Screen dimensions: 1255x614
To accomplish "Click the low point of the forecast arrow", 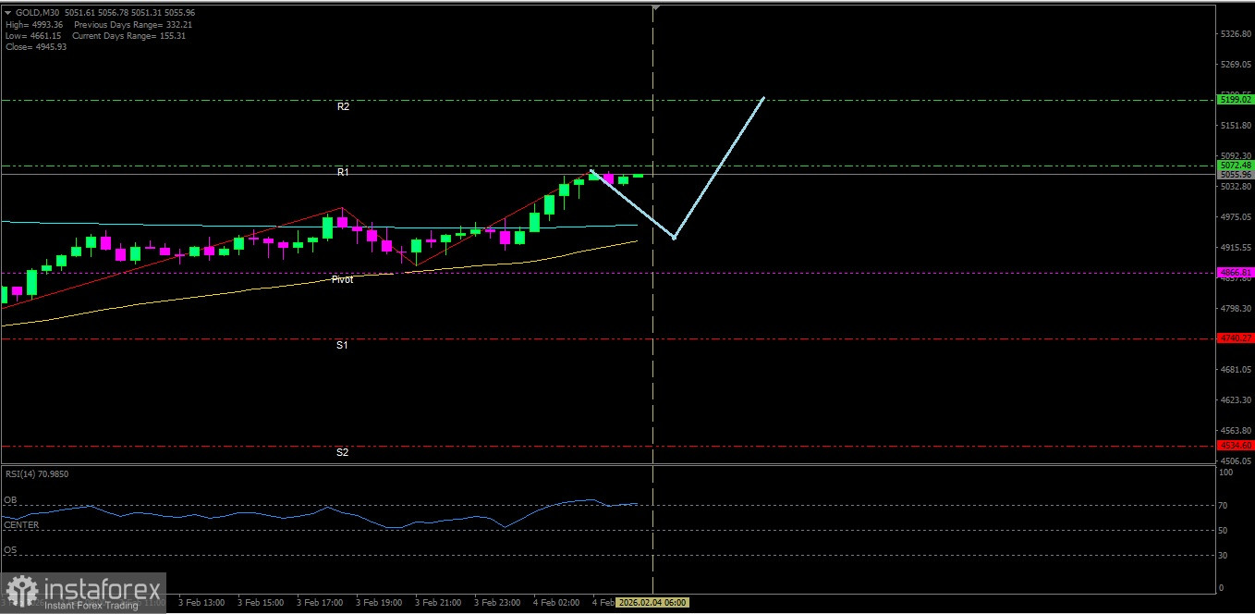I will point(674,238).
